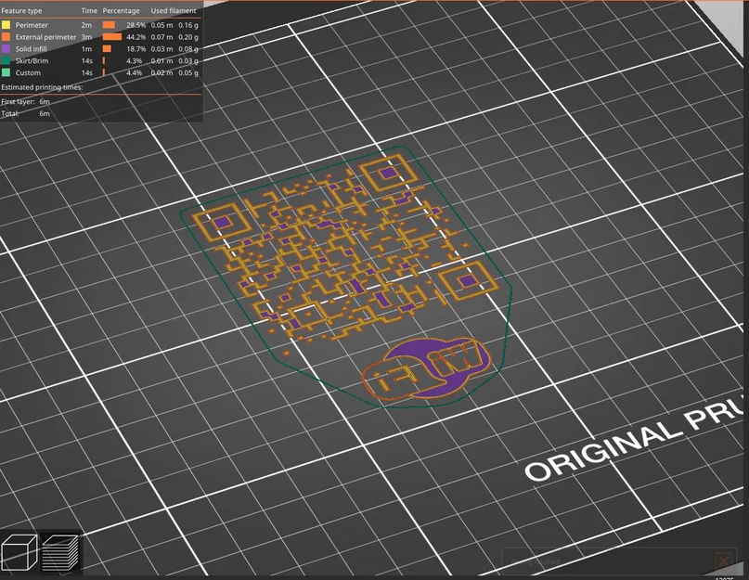Screen dimensions: 749x580
Task: Click the "3m" External perimeter time
Action: (x=86, y=37)
